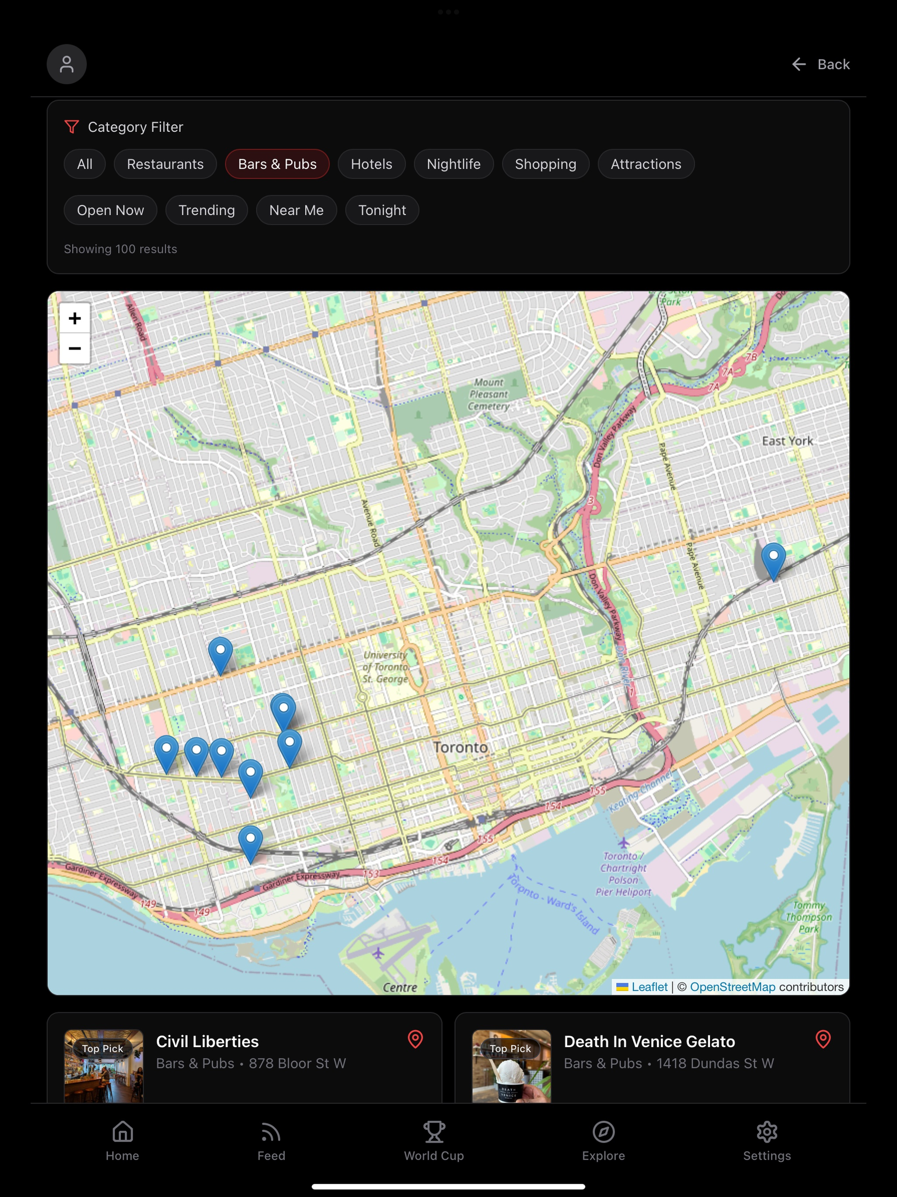Open the Death In Venice Gelato card
This screenshot has height=1197, width=897.
tap(652, 1058)
